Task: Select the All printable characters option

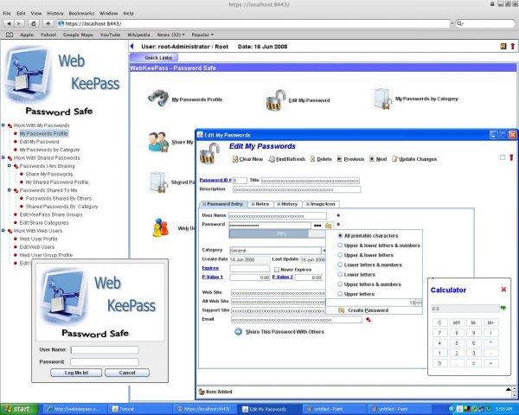Action: point(339,235)
